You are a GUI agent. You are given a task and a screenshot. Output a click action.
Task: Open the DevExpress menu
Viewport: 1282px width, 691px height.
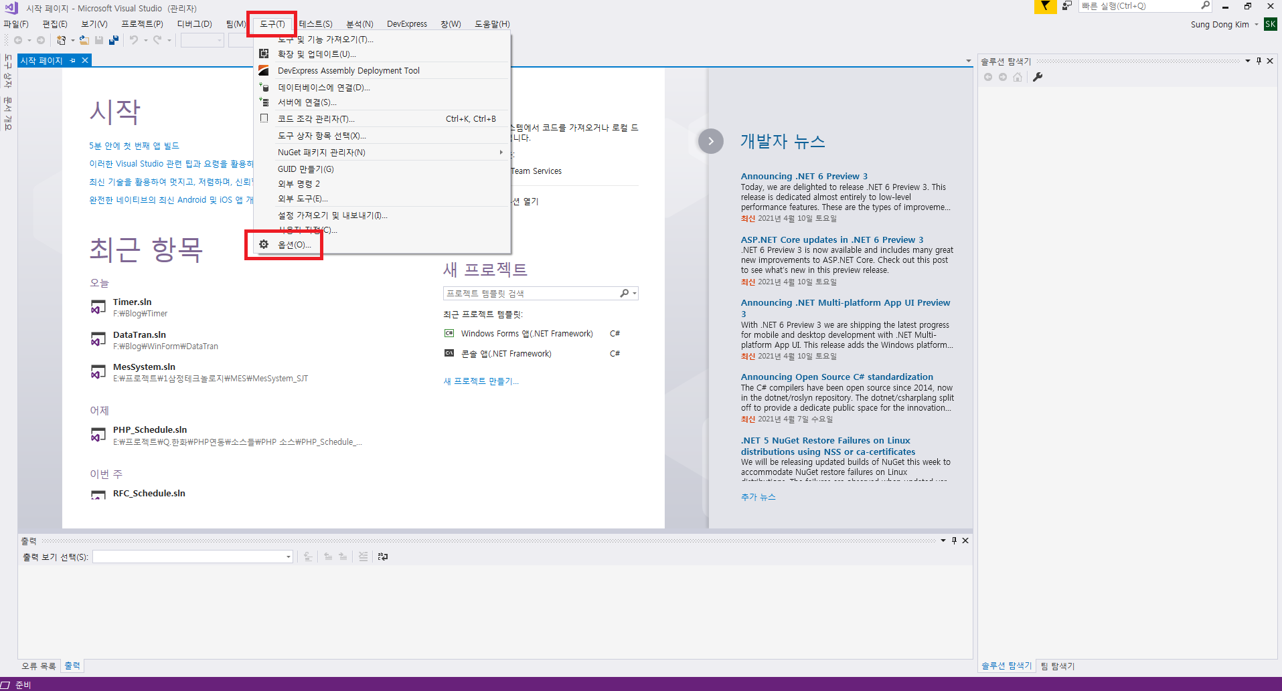(x=407, y=24)
